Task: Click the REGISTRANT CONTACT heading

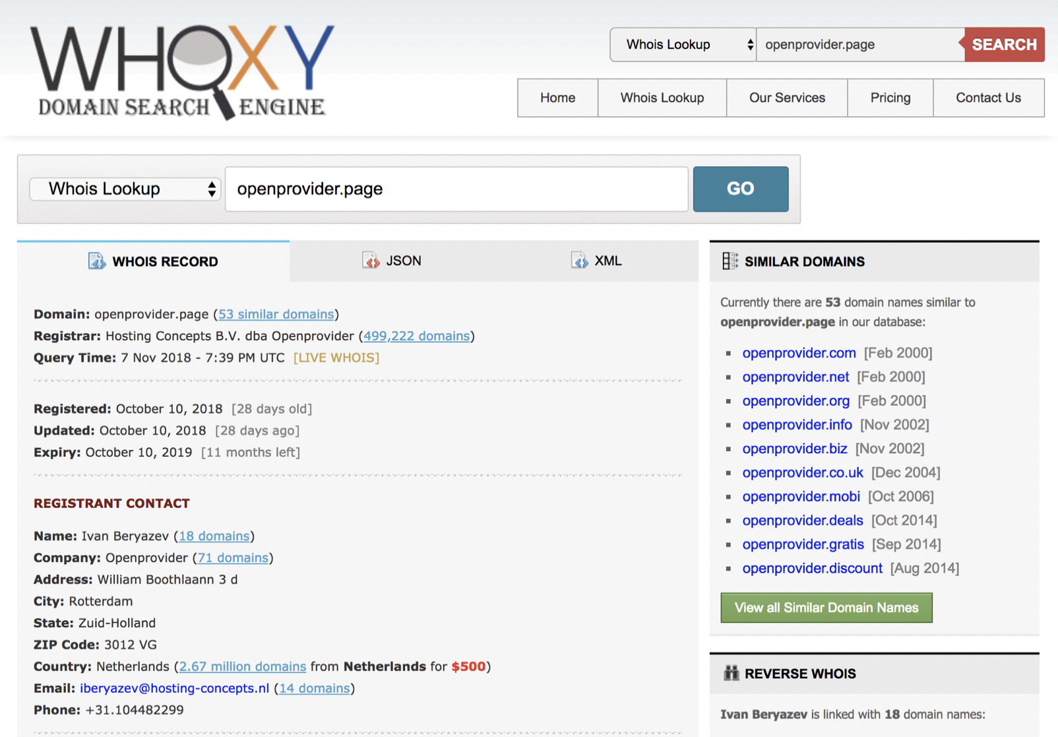Action: 111,503
